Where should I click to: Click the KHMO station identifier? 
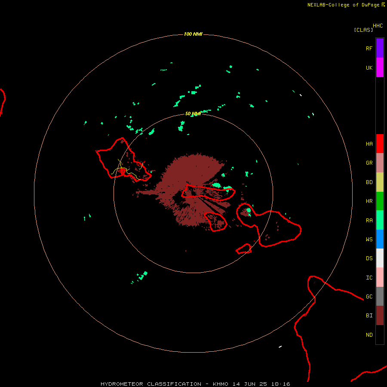(x=221, y=384)
